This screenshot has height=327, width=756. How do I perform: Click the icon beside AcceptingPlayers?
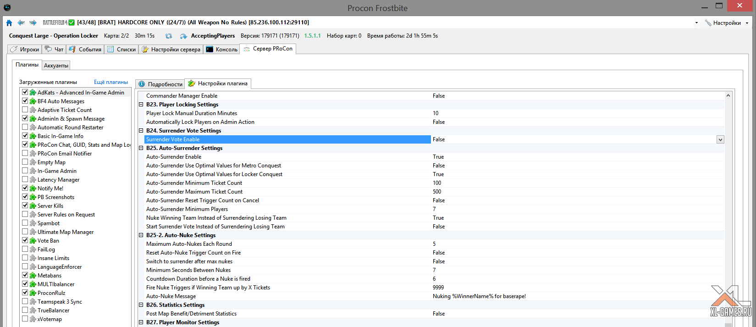point(183,36)
